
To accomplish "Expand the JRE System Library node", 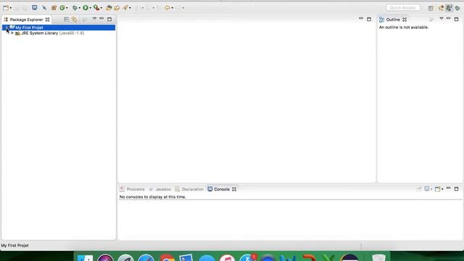I will tap(12, 33).
